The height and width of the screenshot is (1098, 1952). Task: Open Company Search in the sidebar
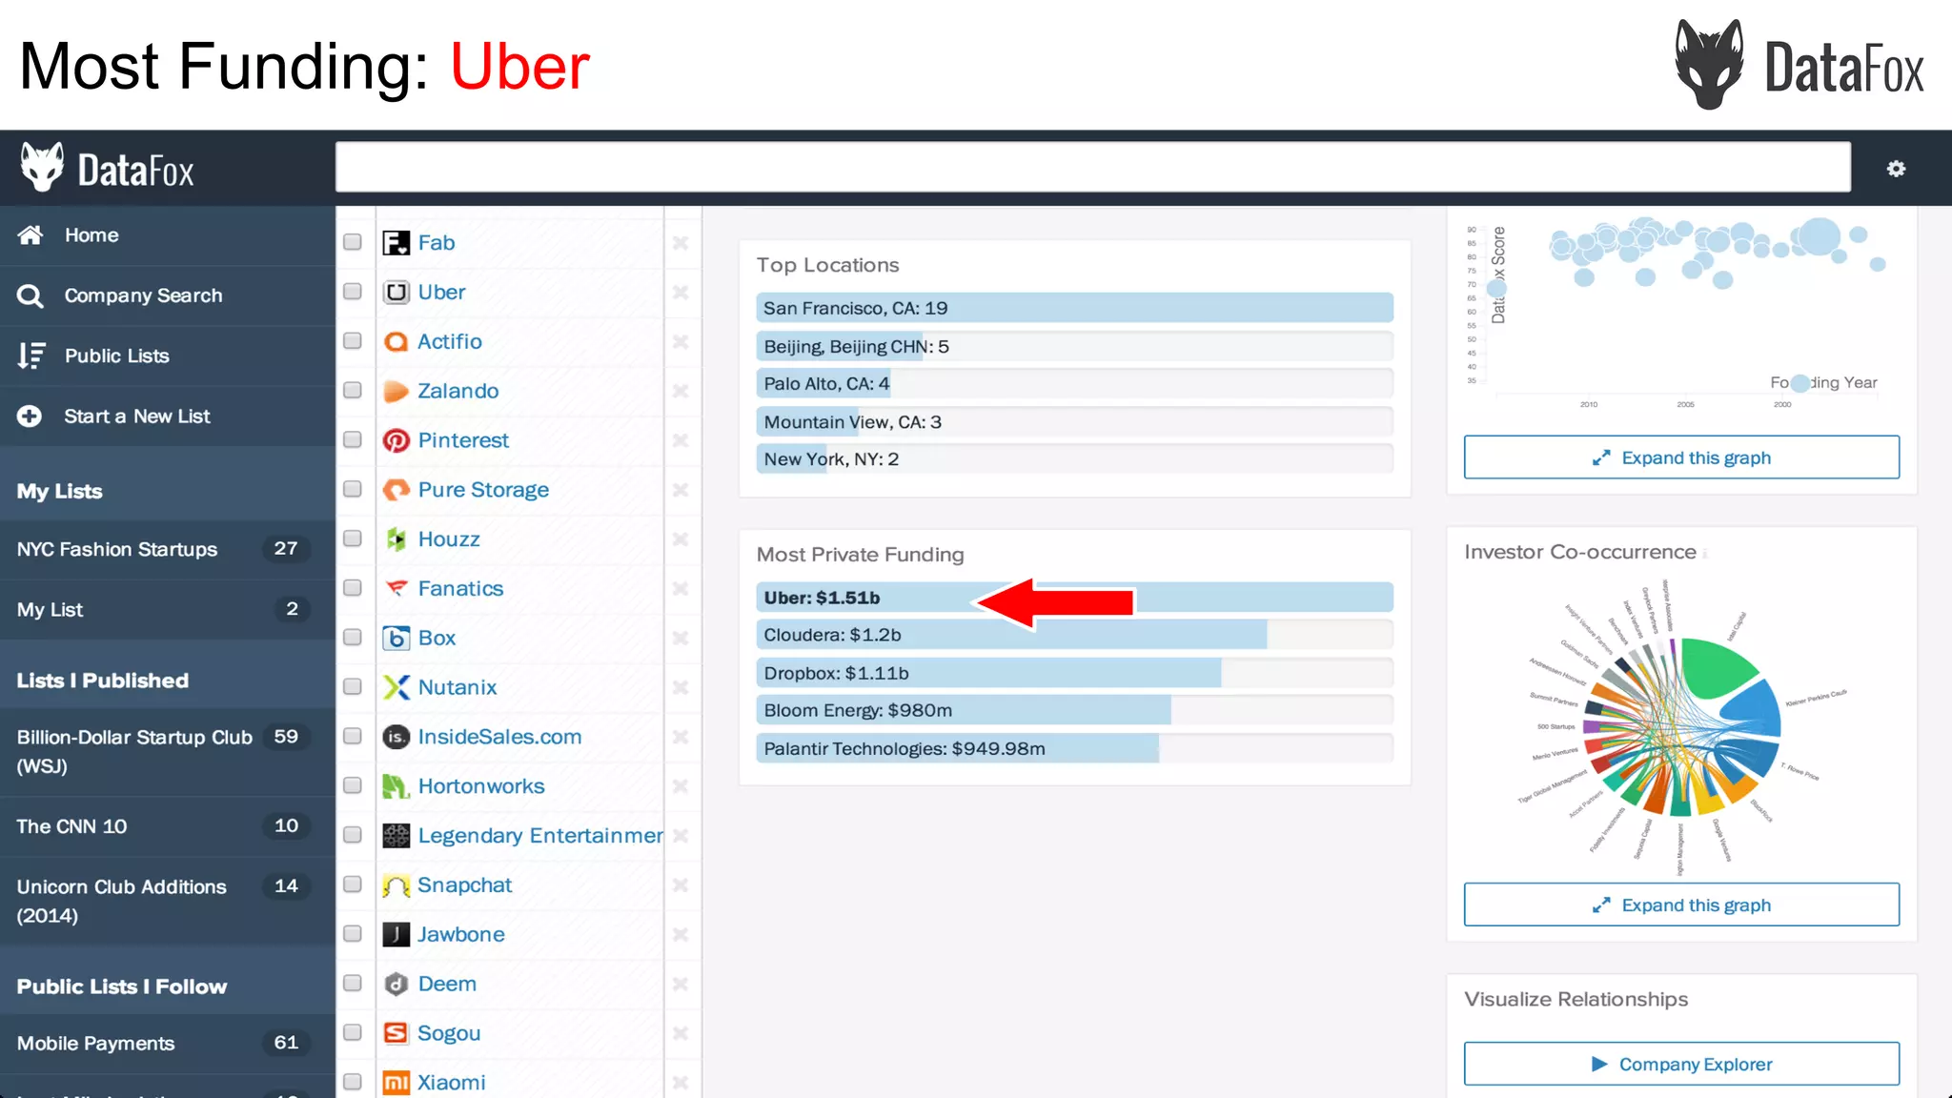click(x=167, y=295)
